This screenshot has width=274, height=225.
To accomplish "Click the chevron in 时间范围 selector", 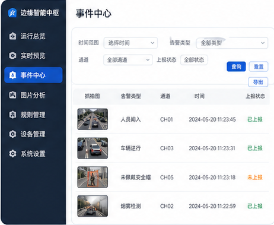I will (152, 43).
